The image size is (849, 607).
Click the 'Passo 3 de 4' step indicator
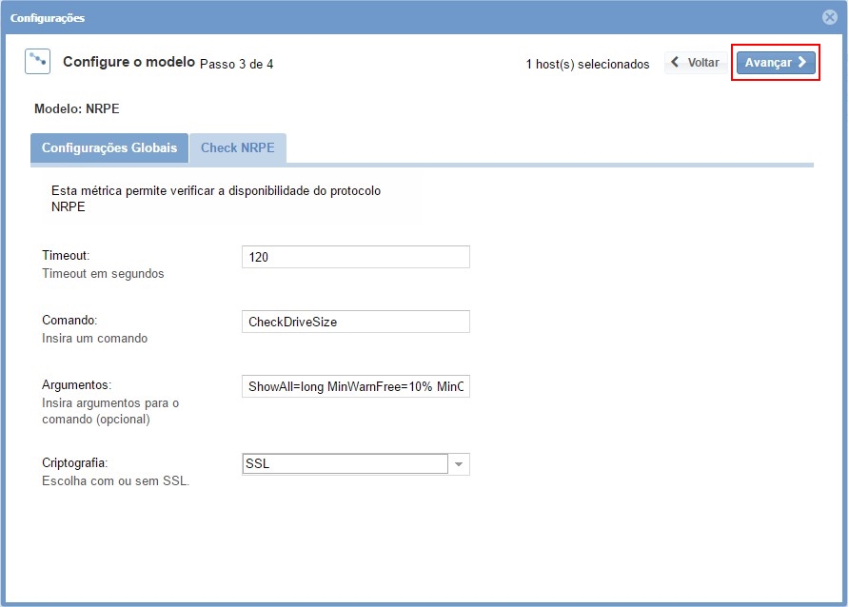point(236,65)
